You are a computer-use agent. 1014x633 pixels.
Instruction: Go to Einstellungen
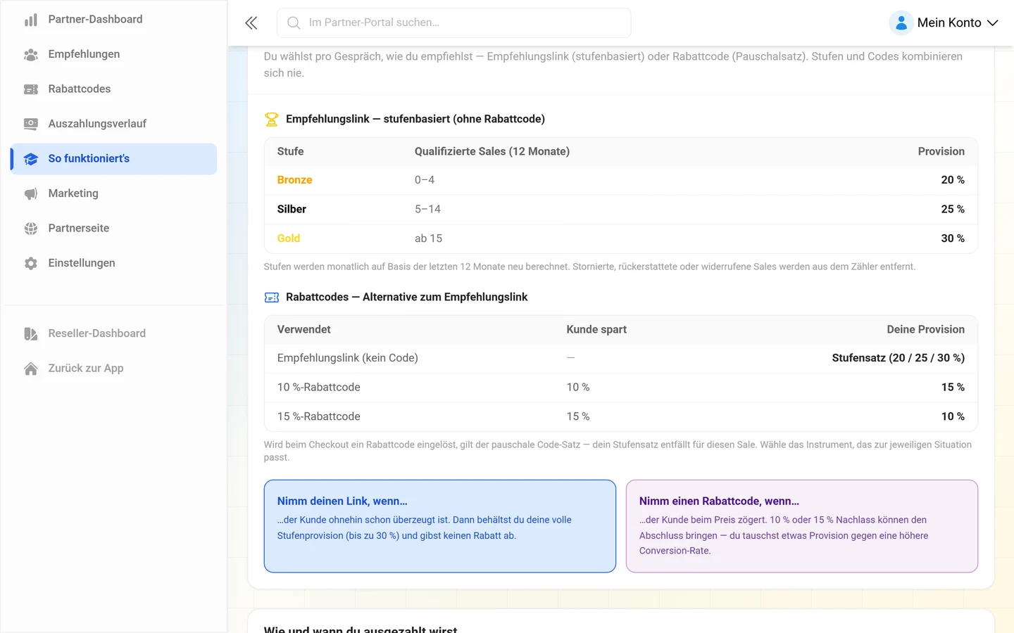click(113, 263)
